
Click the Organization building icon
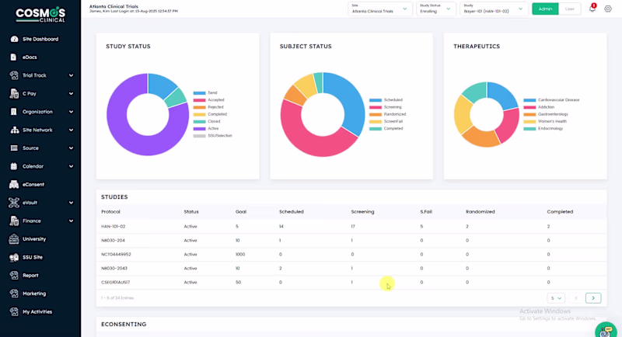click(14, 112)
